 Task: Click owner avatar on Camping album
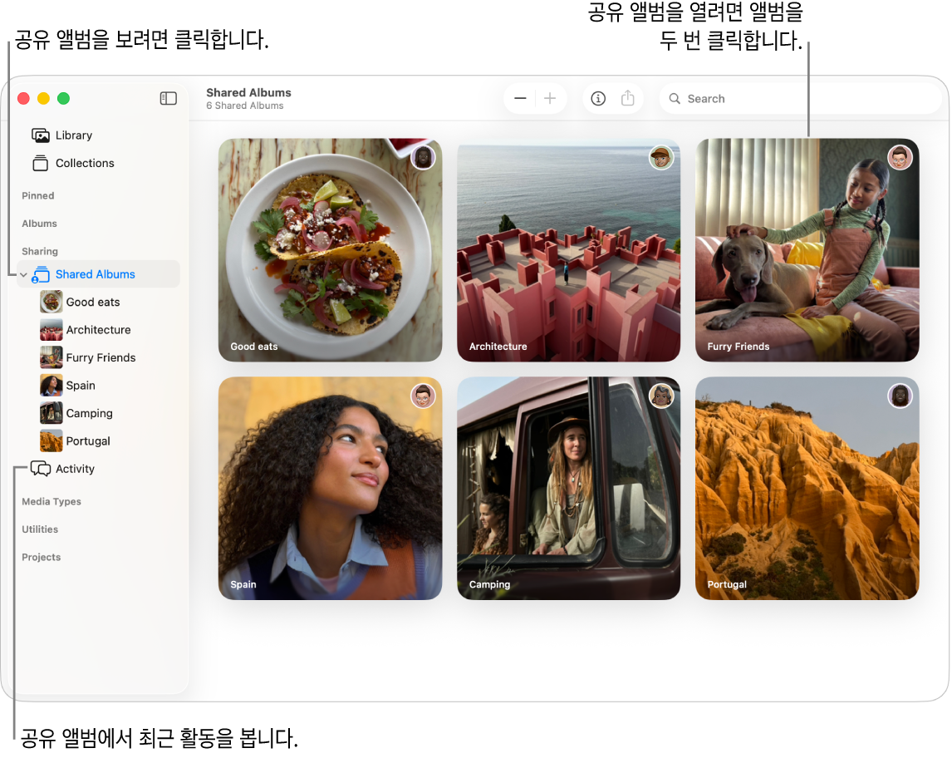(x=661, y=396)
